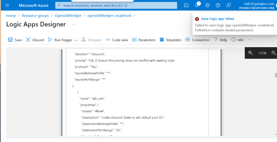Click the "protocol": "Tcp" line
Screen dimensions: 277x142
pyautogui.click(x=86, y=67)
